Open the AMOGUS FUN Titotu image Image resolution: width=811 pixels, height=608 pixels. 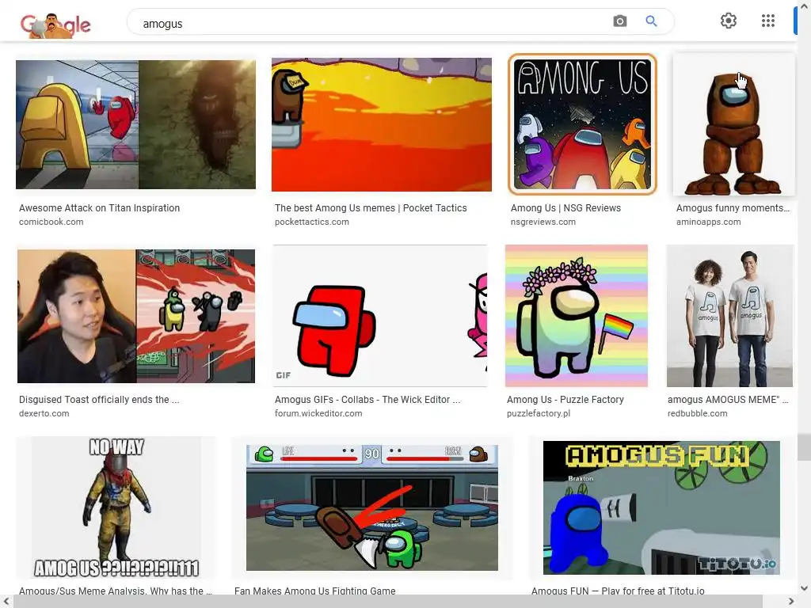coord(661,507)
